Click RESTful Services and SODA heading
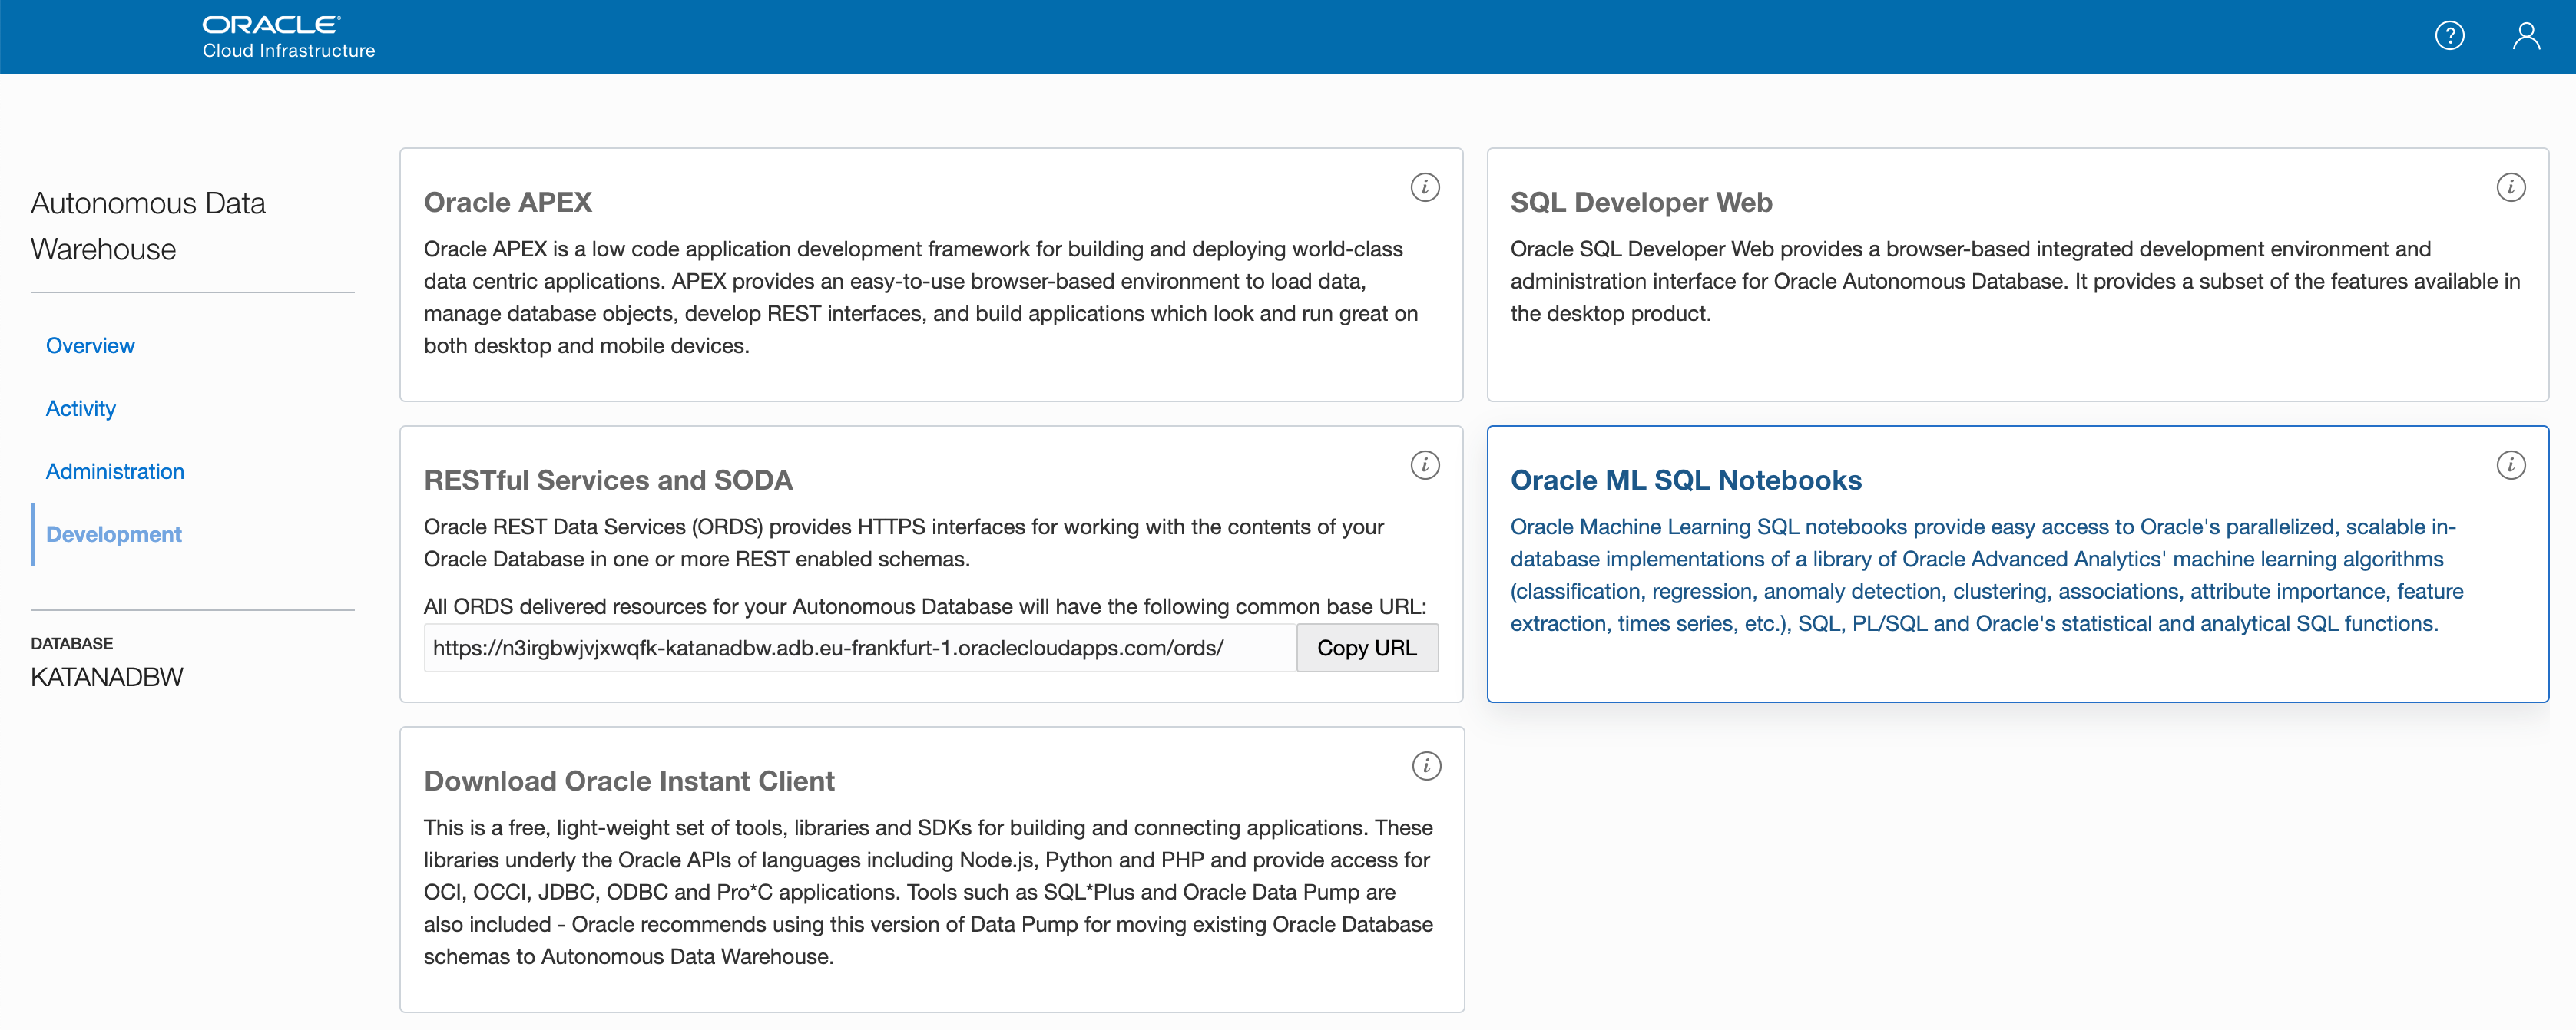Viewport: 2576px width, 1030px height. (x=608, y=480)
